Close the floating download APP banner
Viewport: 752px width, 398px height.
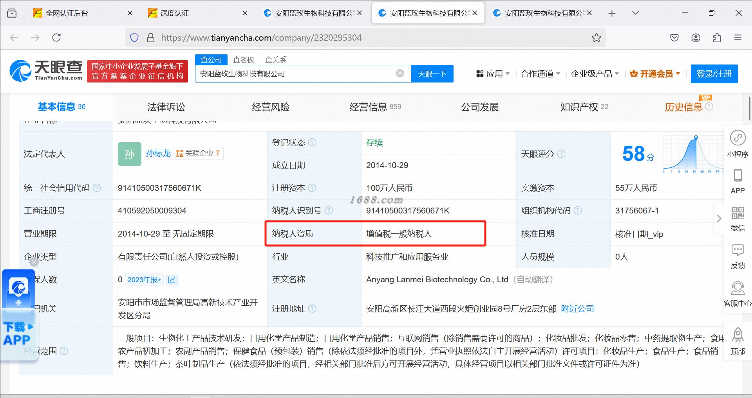34,262
